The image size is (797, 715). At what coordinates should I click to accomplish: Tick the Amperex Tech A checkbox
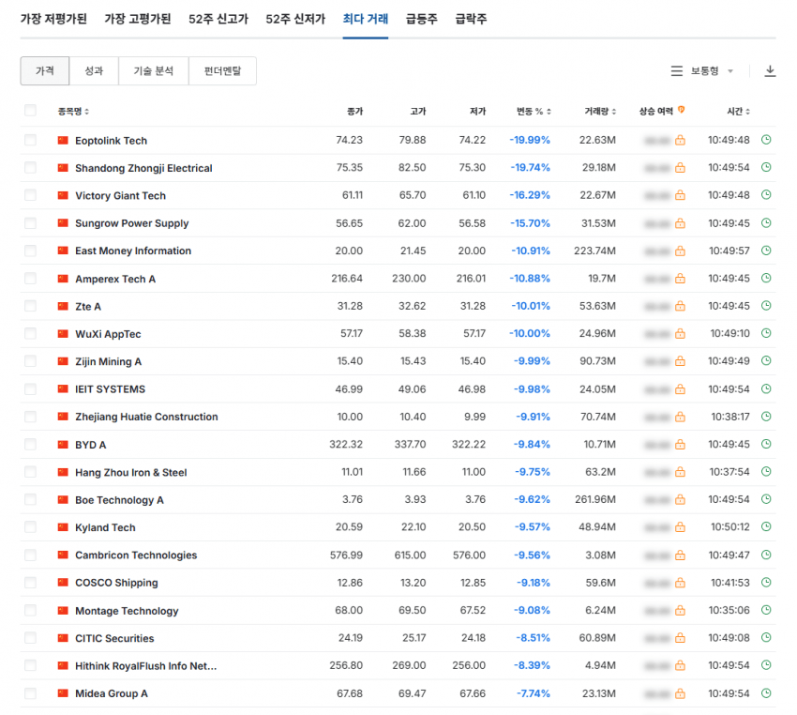31,278
